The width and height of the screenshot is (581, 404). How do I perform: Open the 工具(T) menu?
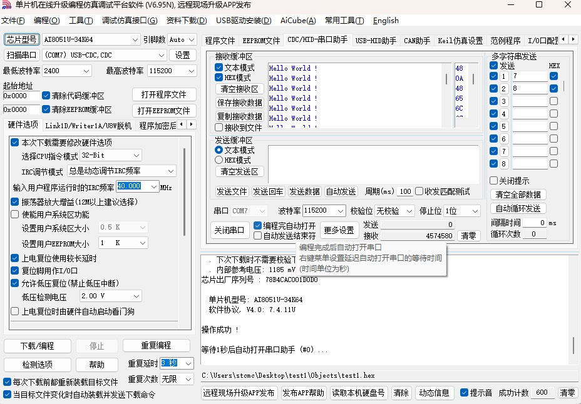pos(81,21)
